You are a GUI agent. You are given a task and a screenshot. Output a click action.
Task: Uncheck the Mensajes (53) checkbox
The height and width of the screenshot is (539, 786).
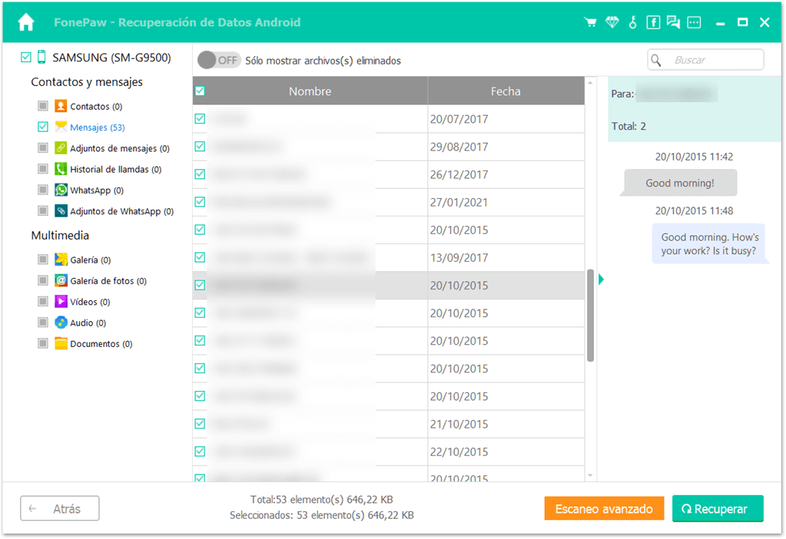pos(43,127)
